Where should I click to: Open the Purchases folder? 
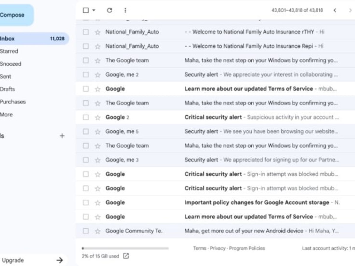pos(13,102)
